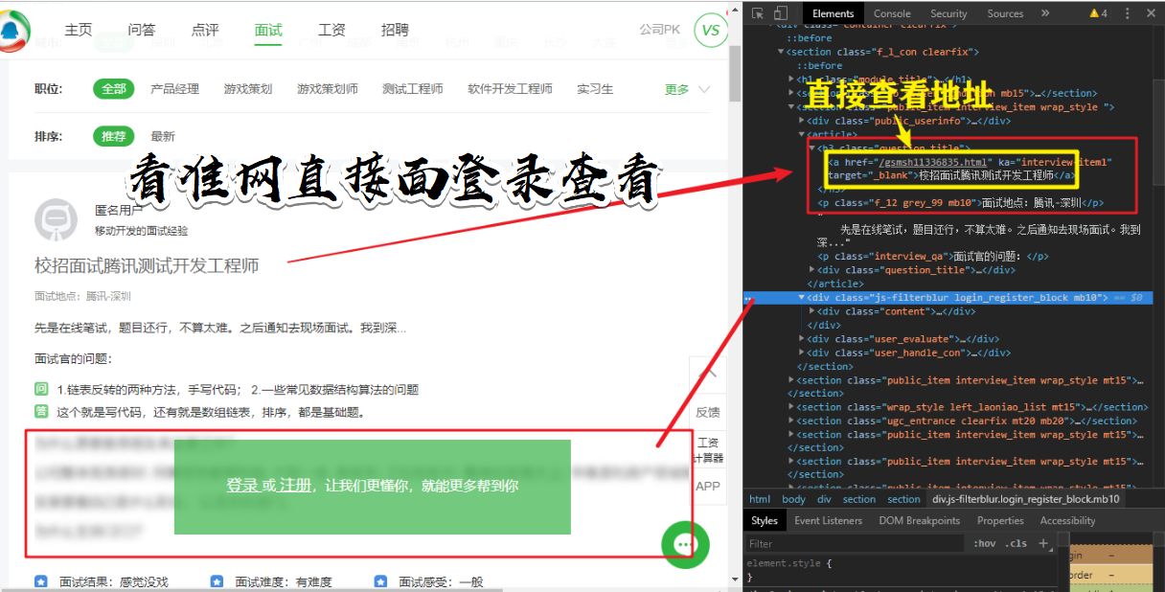Open the Event Listeners pane tab
This screenshot has height=592, width=1165.
tap(829, 521)
